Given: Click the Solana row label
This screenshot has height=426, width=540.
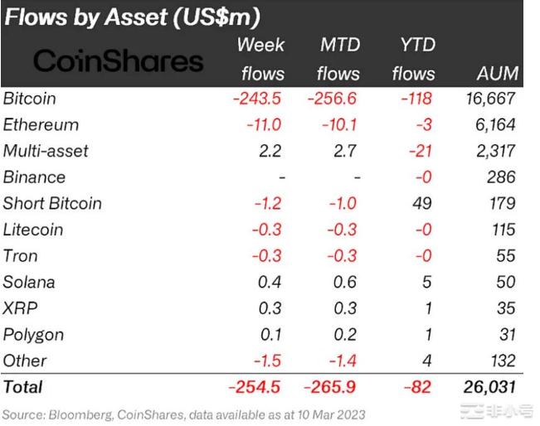Looking at the screenshot, I should tap(29, 282).
